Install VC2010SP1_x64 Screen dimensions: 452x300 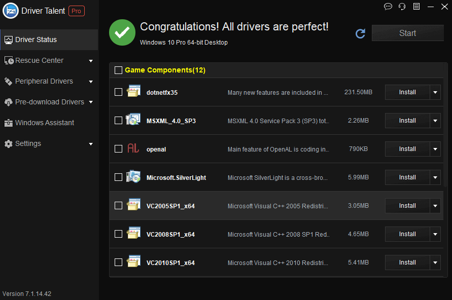[407, 262]
